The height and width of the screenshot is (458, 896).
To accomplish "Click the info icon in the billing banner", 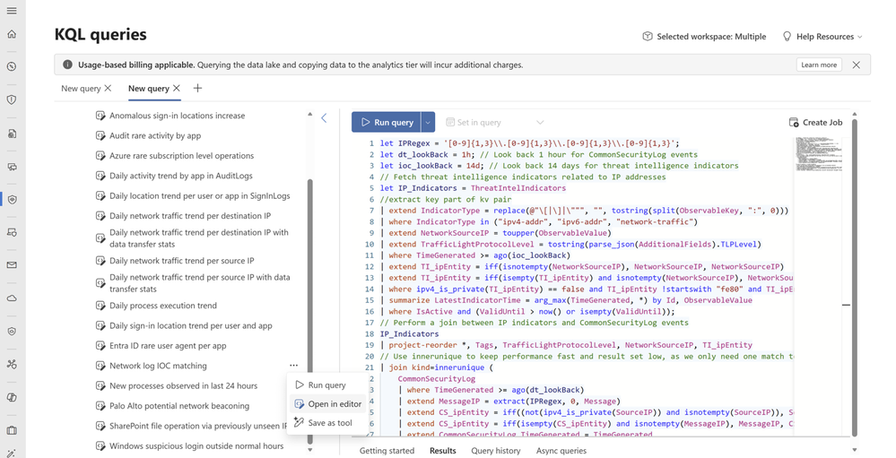I will pyautogui.click(x=67, y=65).
